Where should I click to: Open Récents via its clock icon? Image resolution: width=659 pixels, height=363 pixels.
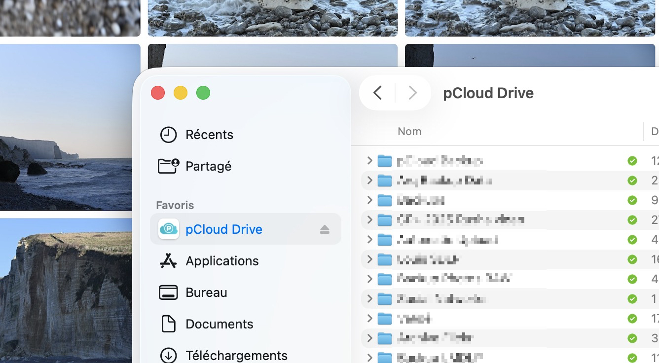(168, 134)
